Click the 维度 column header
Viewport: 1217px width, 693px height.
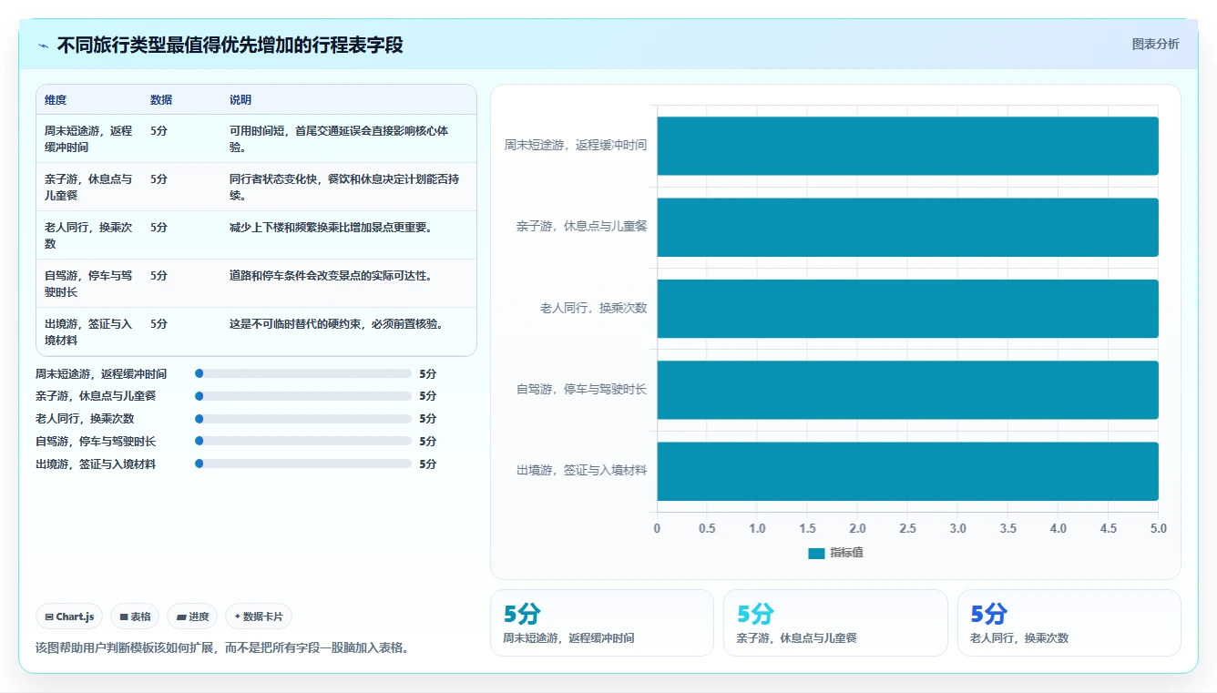pyautogui.click(x=56, y=100)
